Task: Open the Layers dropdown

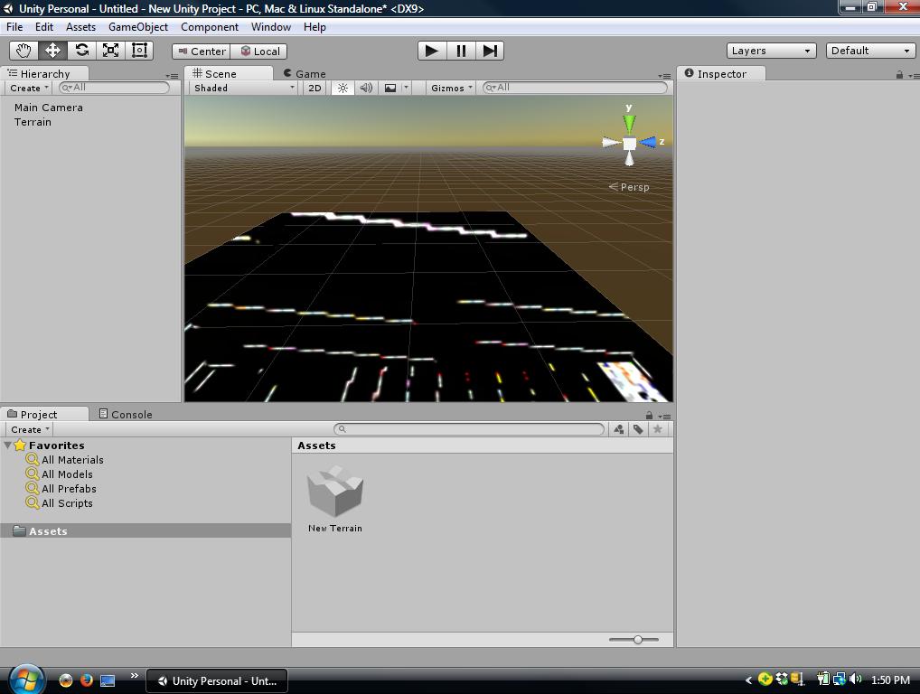Action: click(771, 51)
